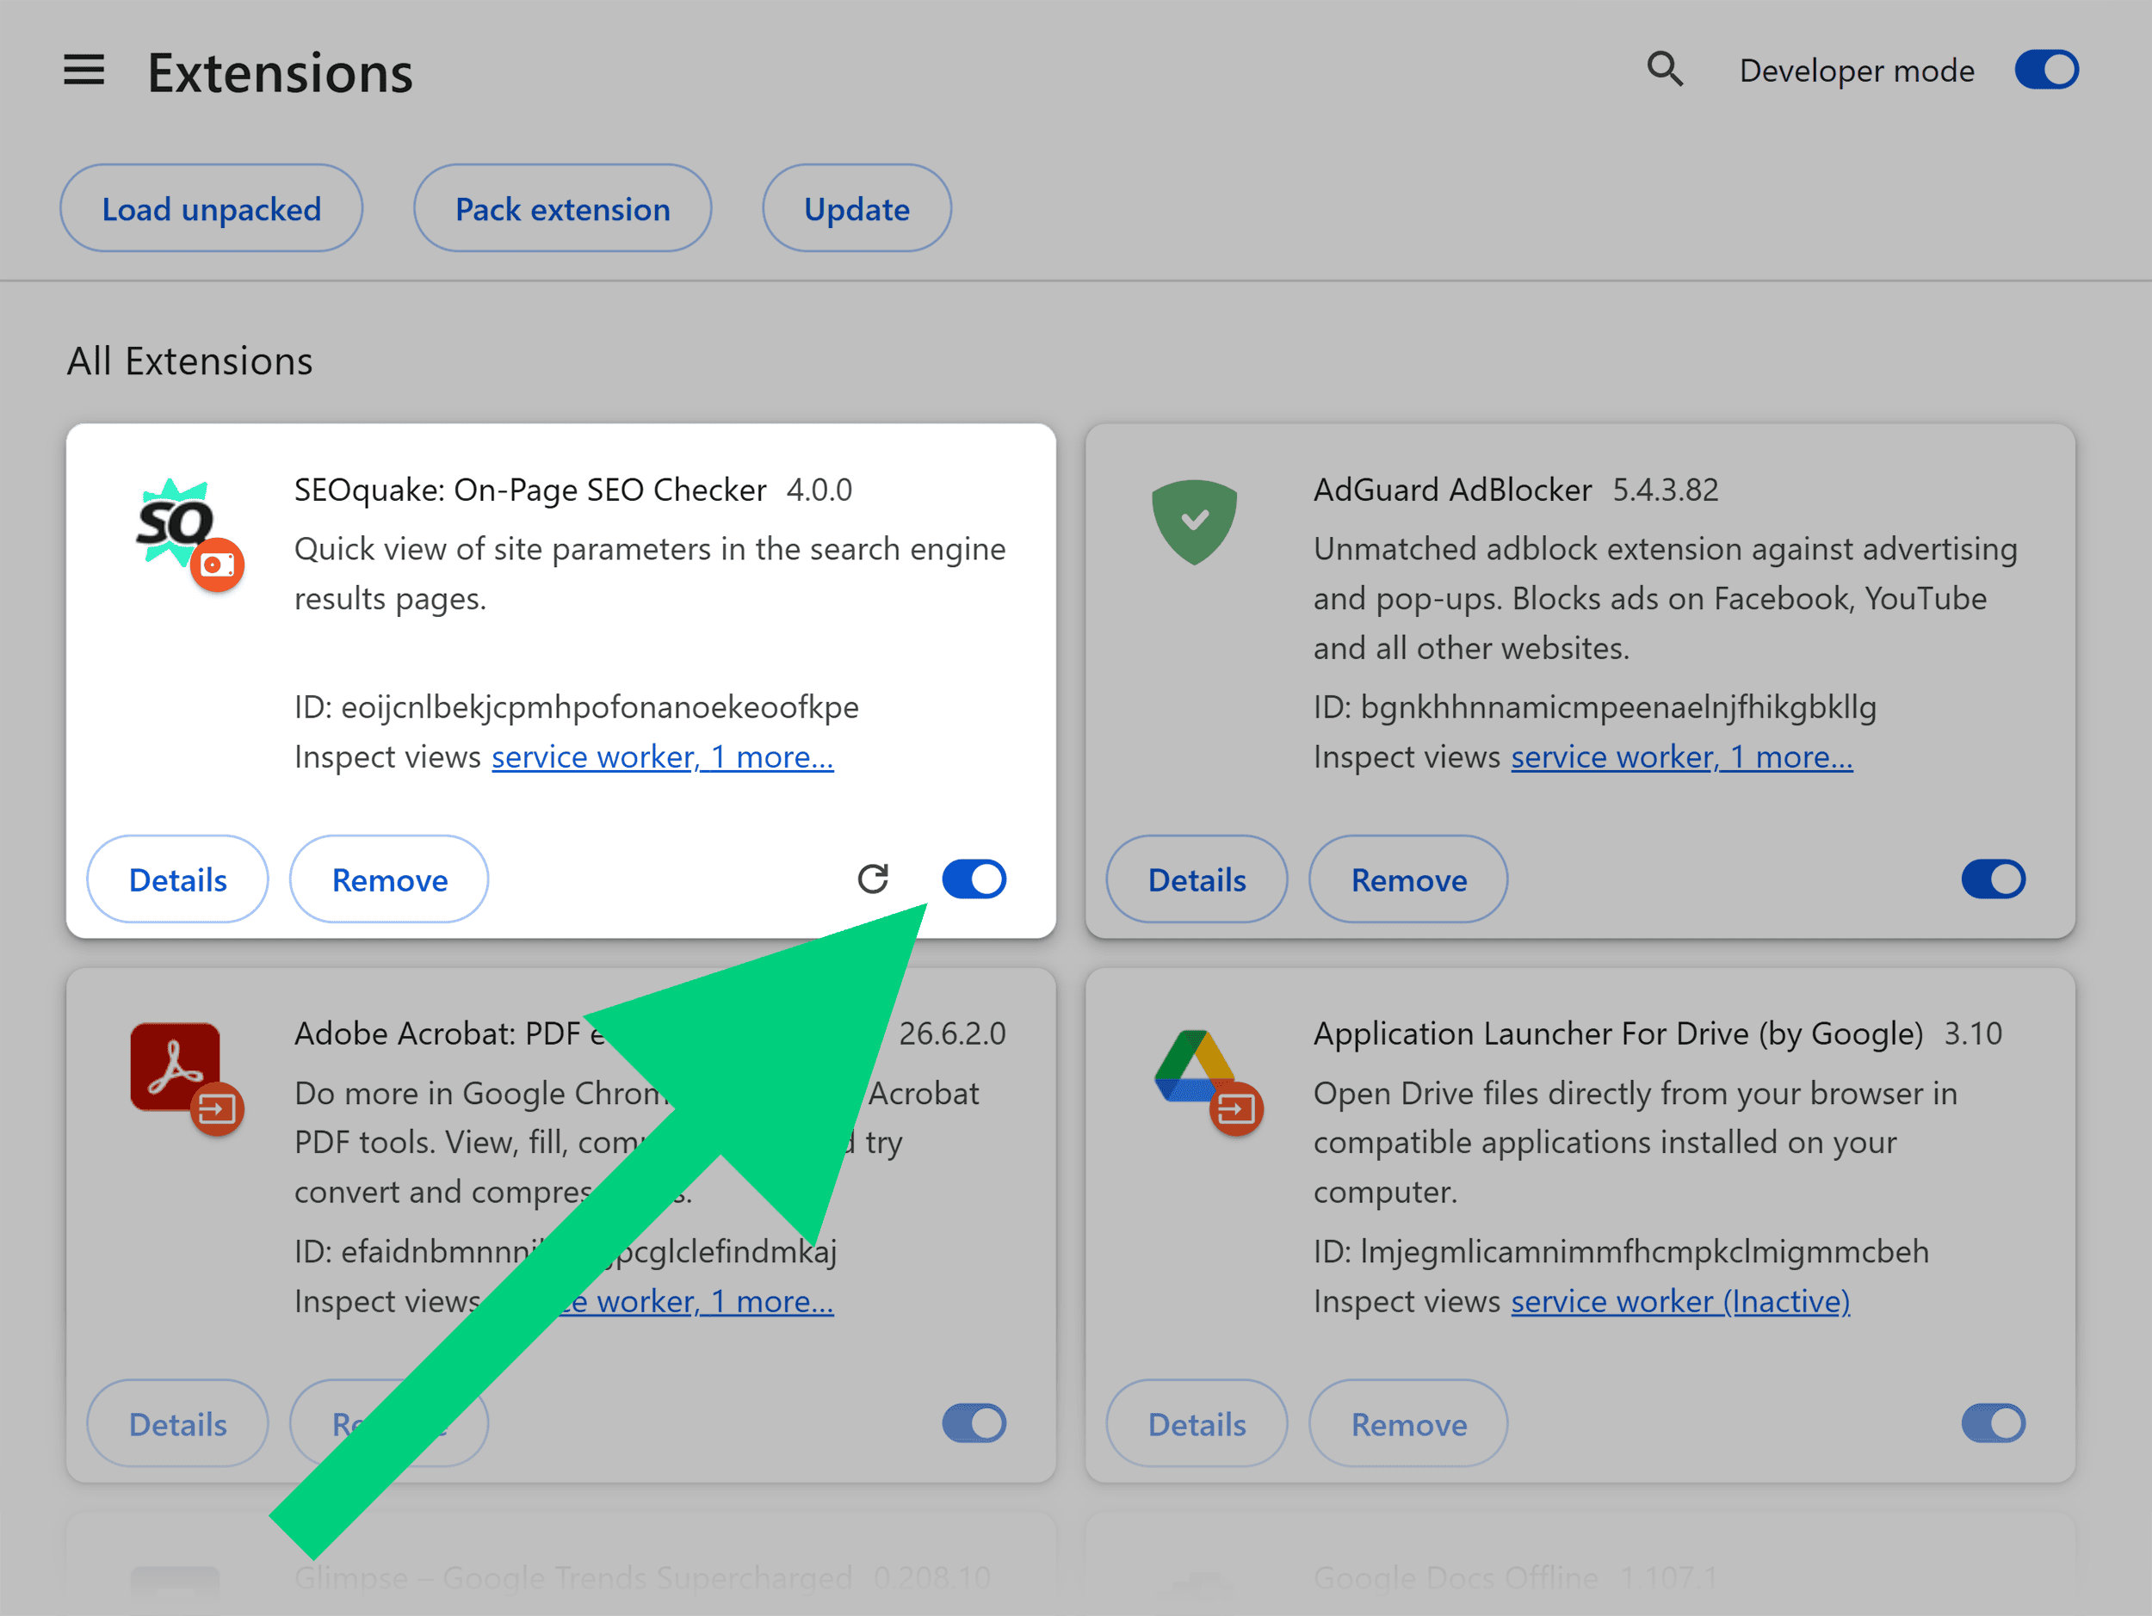
Task: Select the AdGuard ID text
Action: click(1594, 706)
